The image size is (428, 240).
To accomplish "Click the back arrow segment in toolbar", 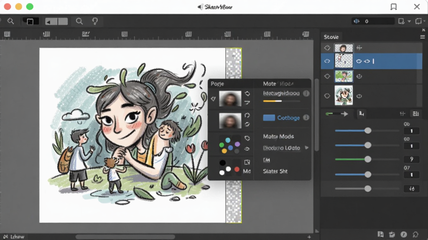I will (51, 22).
